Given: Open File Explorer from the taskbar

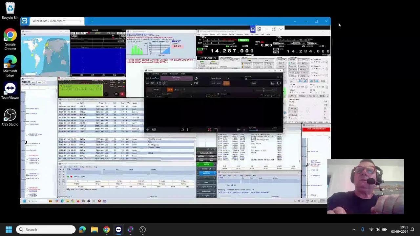Looking at the screenshot, I should click(x=94, y=229).
